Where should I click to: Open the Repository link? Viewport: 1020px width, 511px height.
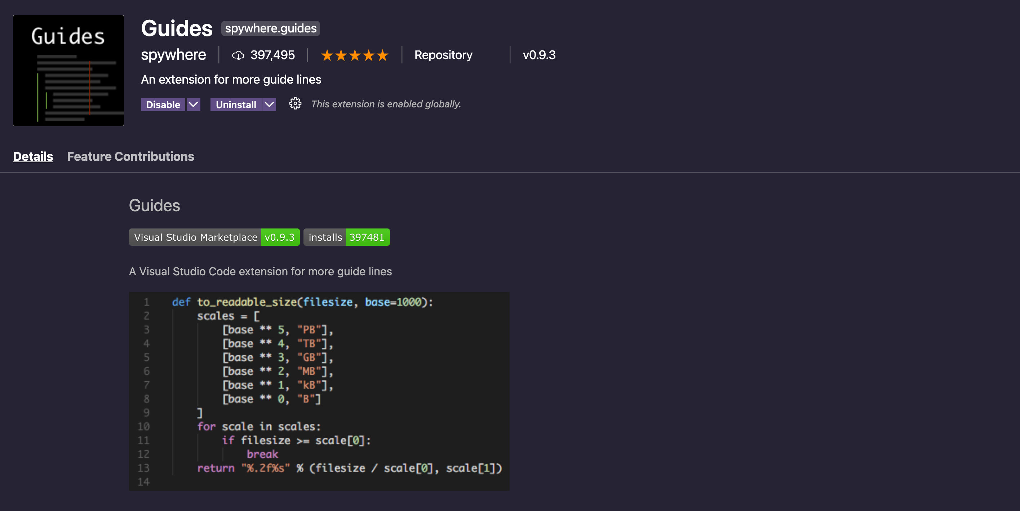[x=443, y=55]
